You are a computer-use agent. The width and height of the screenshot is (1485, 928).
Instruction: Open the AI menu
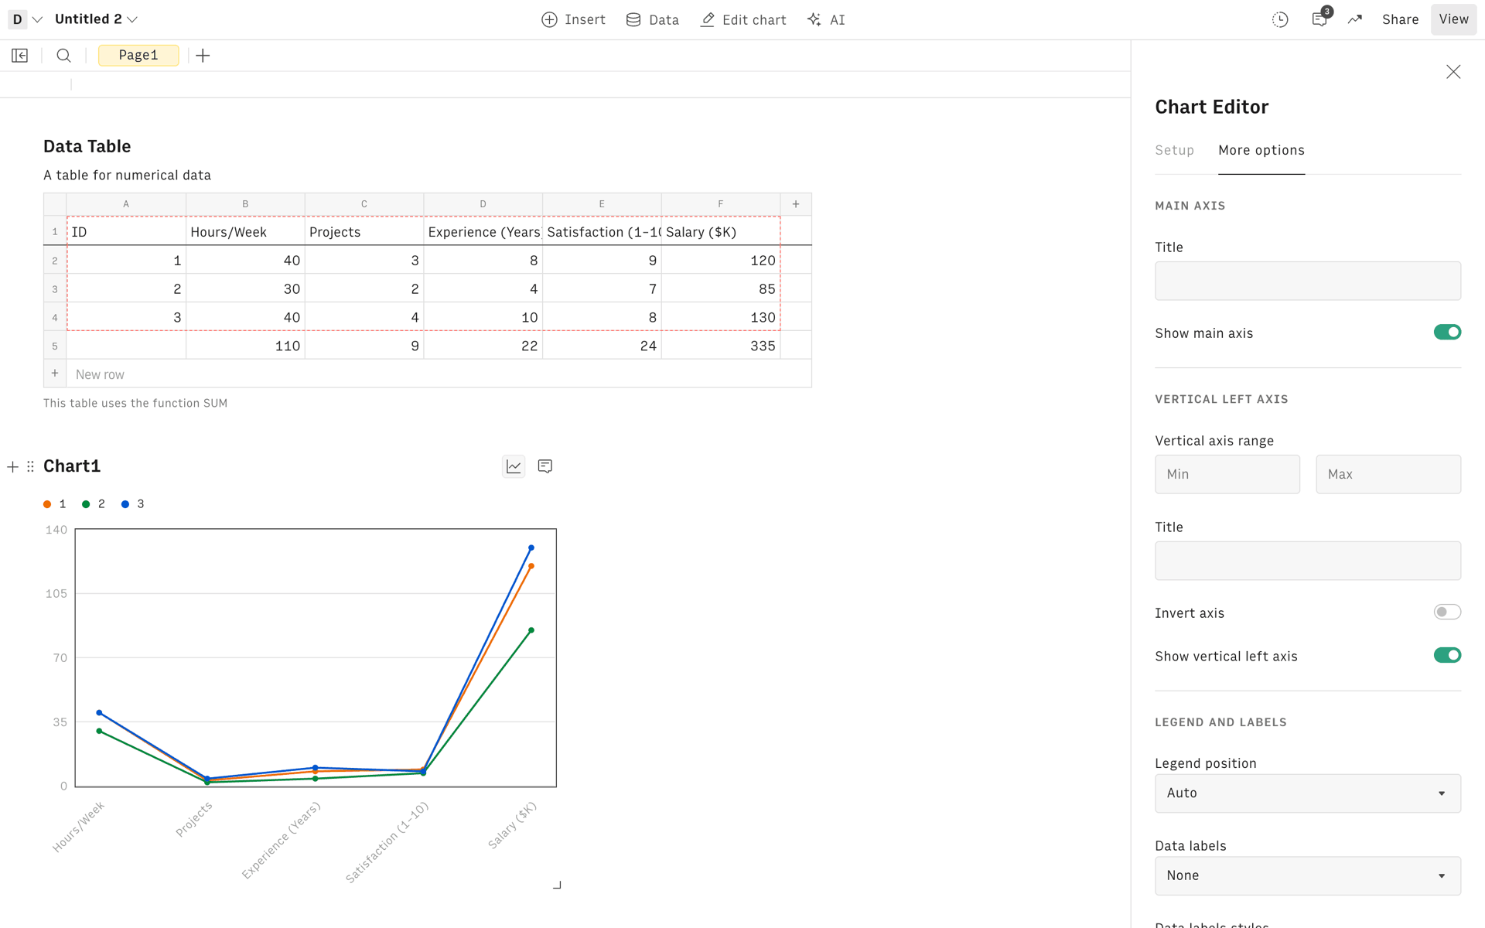[x=826, y=20]
